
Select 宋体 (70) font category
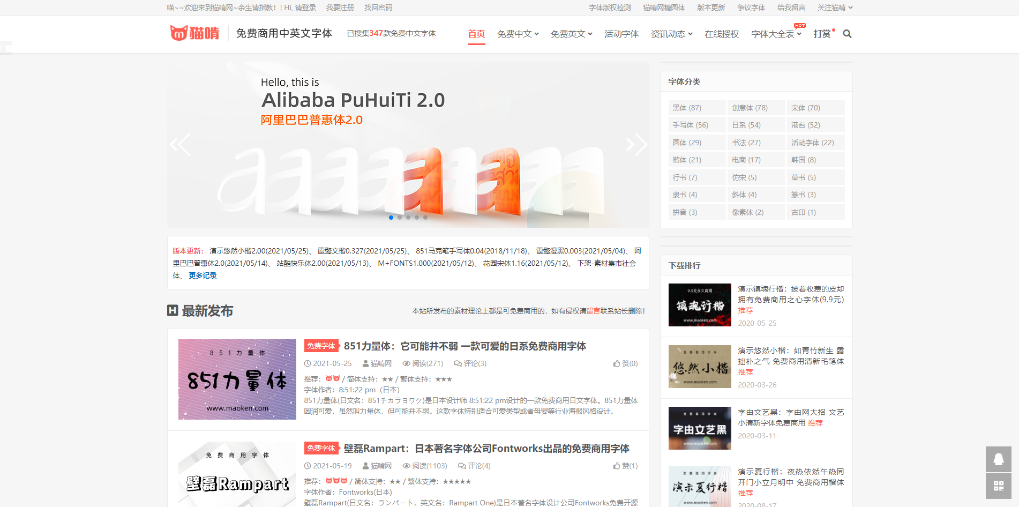816,108
